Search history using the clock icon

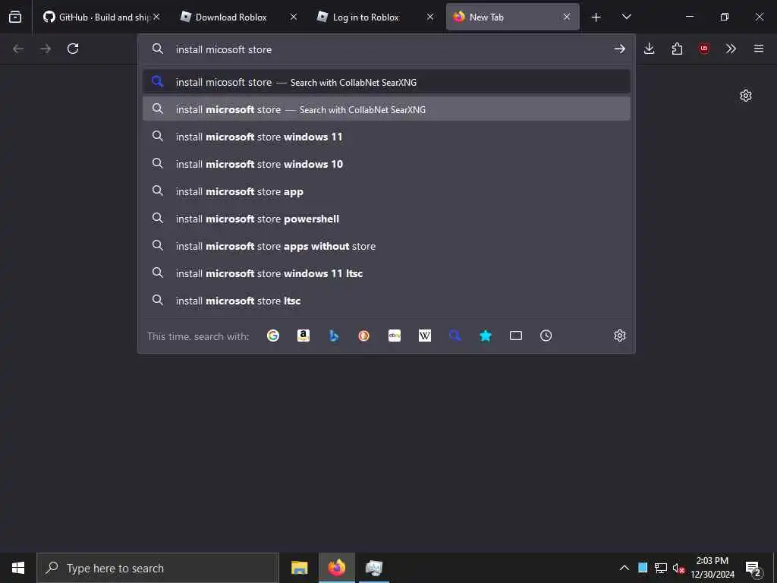tap(546, 336)
